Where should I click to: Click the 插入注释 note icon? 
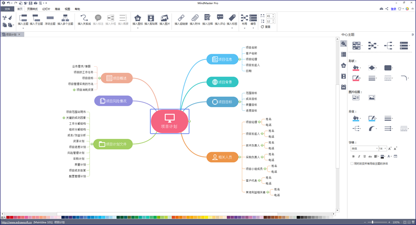pos(207,18)
